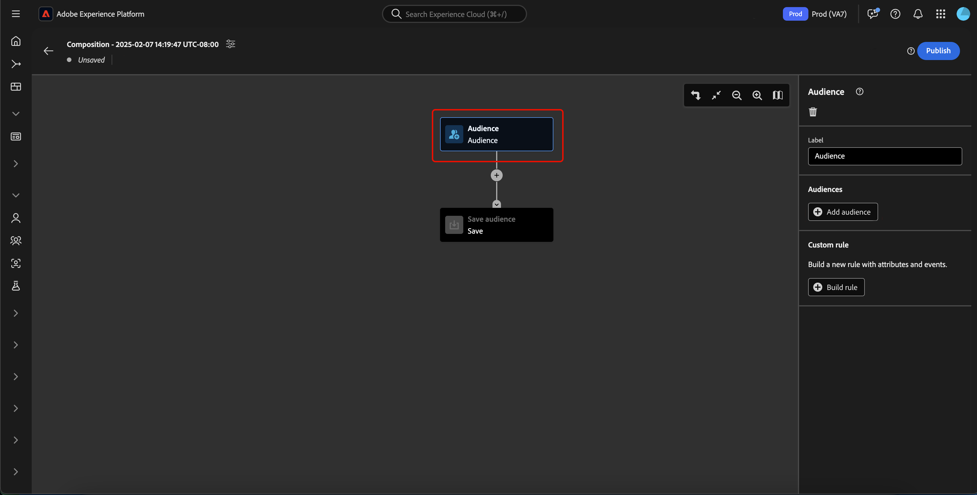Select the Save audience node
Image resolution: width=977 pixels, height=495 pixels.
[x=496, y=225]
